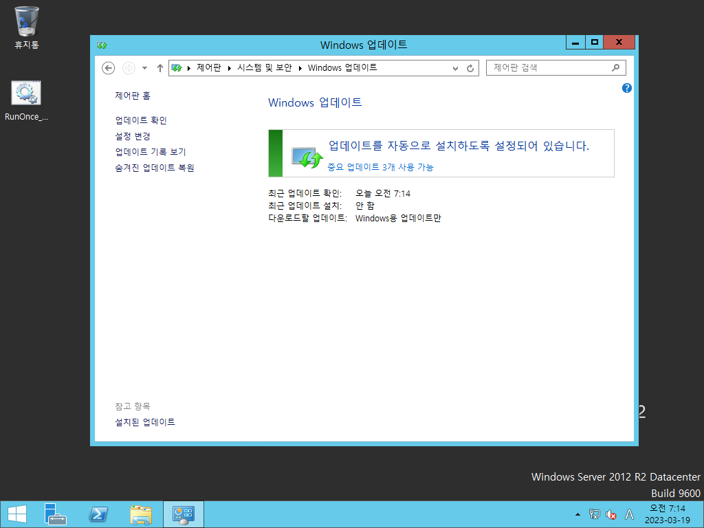The image size is (704, 528).
Task: Show hidden tray icons arrow
Action: point(577,514)
